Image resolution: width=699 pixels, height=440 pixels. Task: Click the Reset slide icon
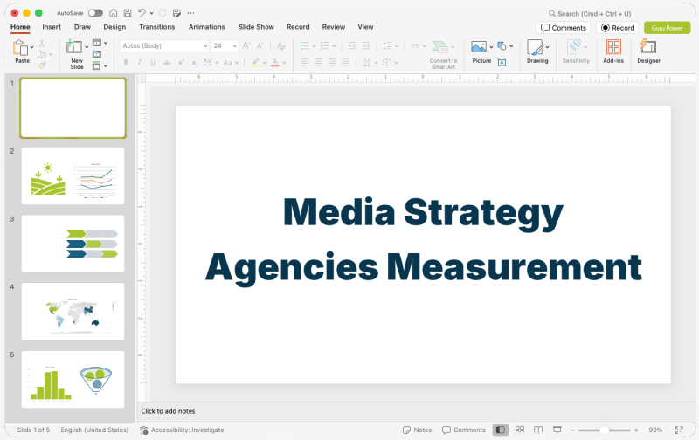pyautogui.click(x=97, y=54)
